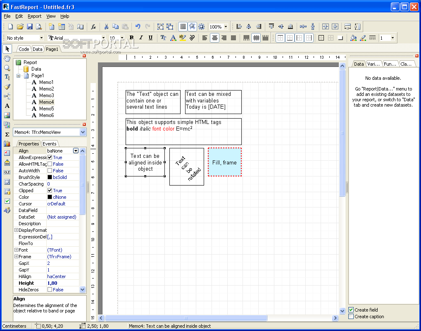Select the Zoom magnifier tool
Screen dimensions: 421x331
click(x=7, y=68)
